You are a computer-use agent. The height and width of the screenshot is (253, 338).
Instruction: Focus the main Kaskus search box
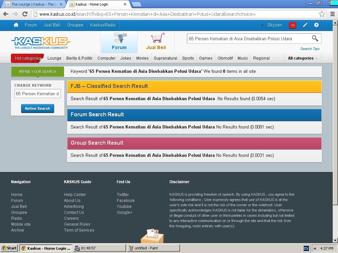click(x=249, y=39)
